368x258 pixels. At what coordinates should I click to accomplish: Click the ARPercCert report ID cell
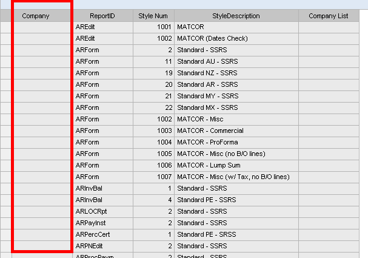click(103, 234)
